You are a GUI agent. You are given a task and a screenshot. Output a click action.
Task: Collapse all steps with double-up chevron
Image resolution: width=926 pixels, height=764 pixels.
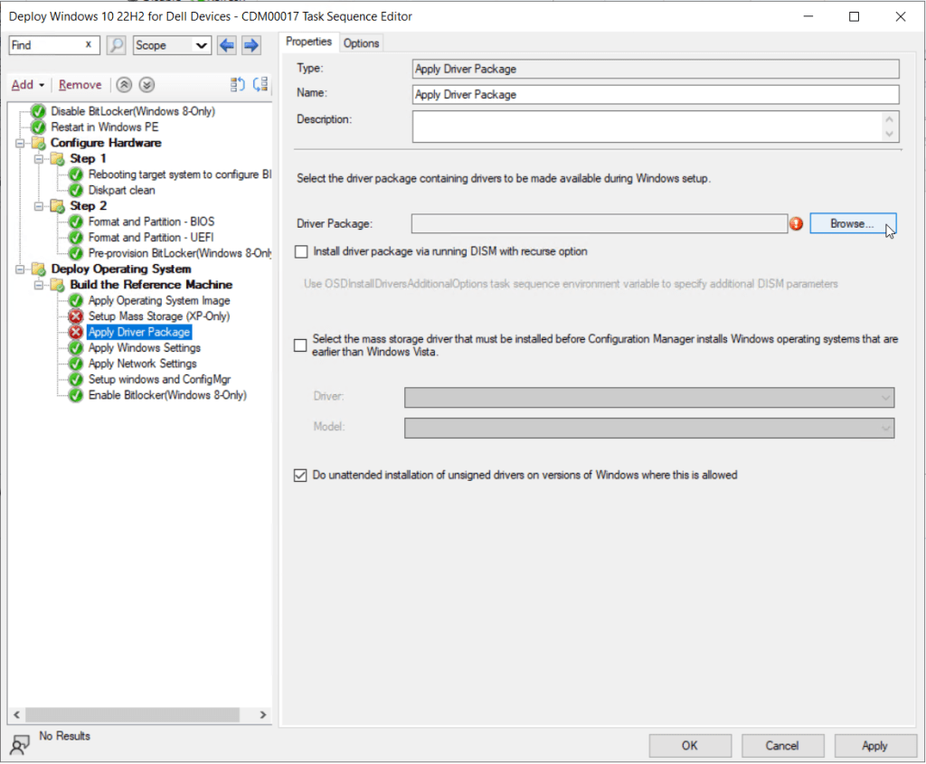point(125,85)
